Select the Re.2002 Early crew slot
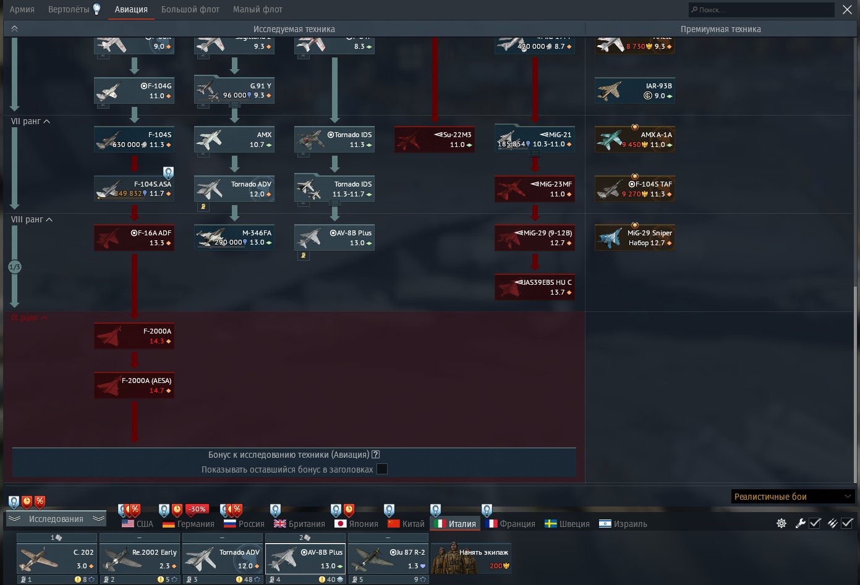Image resolution: width=860 pixels, height=585 pixels. click(x=140, y=558)
